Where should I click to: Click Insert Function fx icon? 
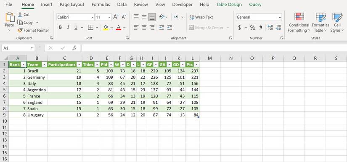[74, 48]
